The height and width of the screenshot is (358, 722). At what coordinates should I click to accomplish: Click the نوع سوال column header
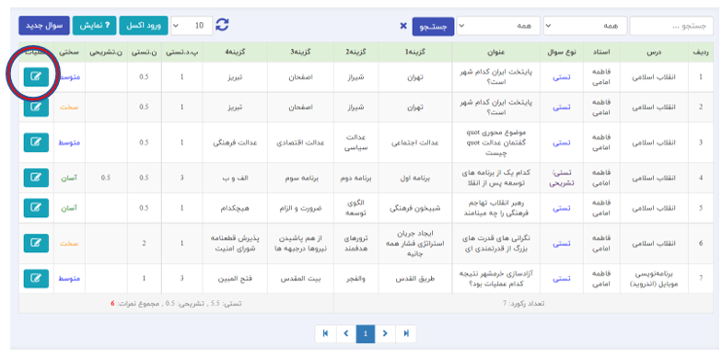tap(562, 52)
